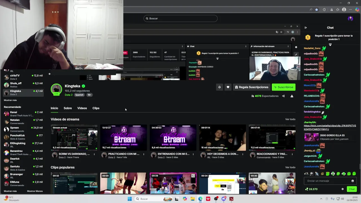This screenshot has height=203, width=361.
Task: Open options menu for HOY DECIDIMOS A DON video
Action: tap(243, 154)
